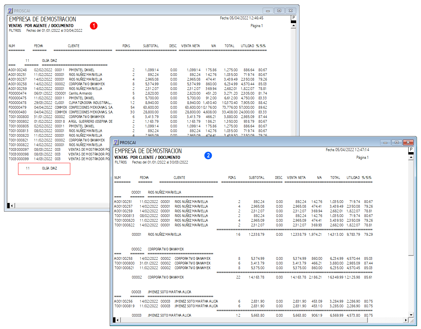This screenshot has width=421, height=329.
Task: Click the UTILIDAD column header in the Agente report
Action: tap(247, 46)
